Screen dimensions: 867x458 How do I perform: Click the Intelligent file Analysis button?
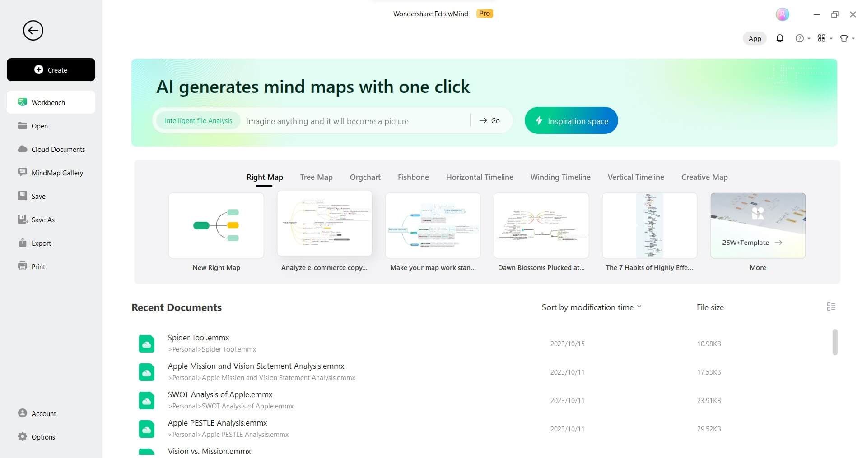[x=198, y=121]
